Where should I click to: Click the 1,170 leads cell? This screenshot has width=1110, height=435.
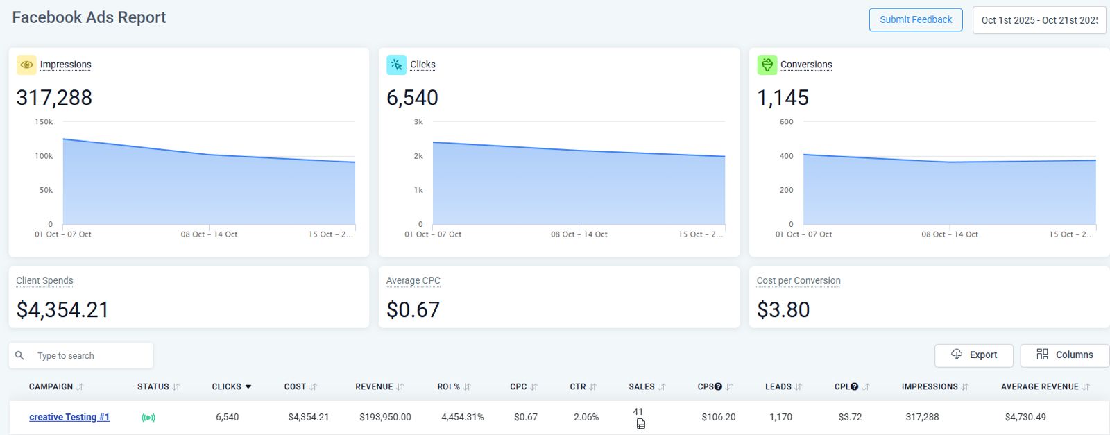[x=780, y=417]
